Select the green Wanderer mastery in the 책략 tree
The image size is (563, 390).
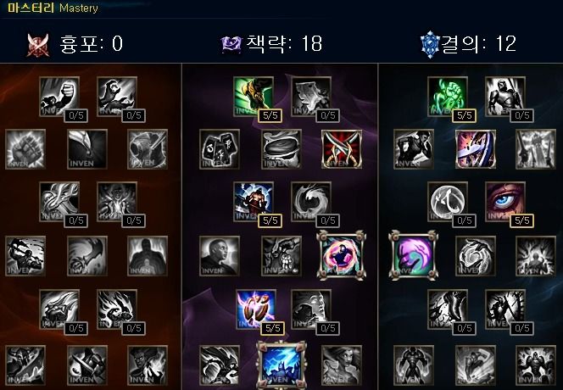coord(254,97)
